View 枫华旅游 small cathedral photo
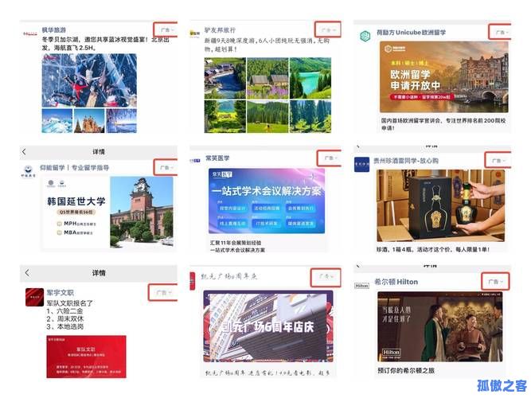This screenshot has width=531, height=398. tap(89, 121)
